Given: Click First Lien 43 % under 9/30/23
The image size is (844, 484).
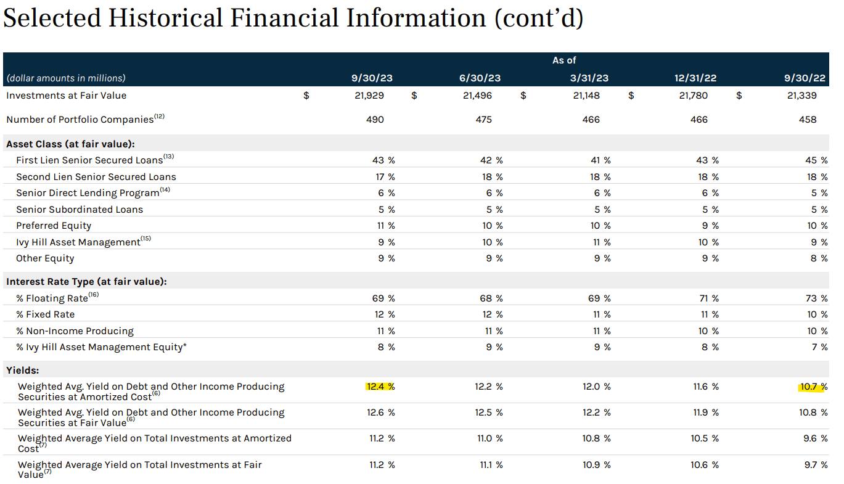Looking at the screenshot, I should coord(383,160).
